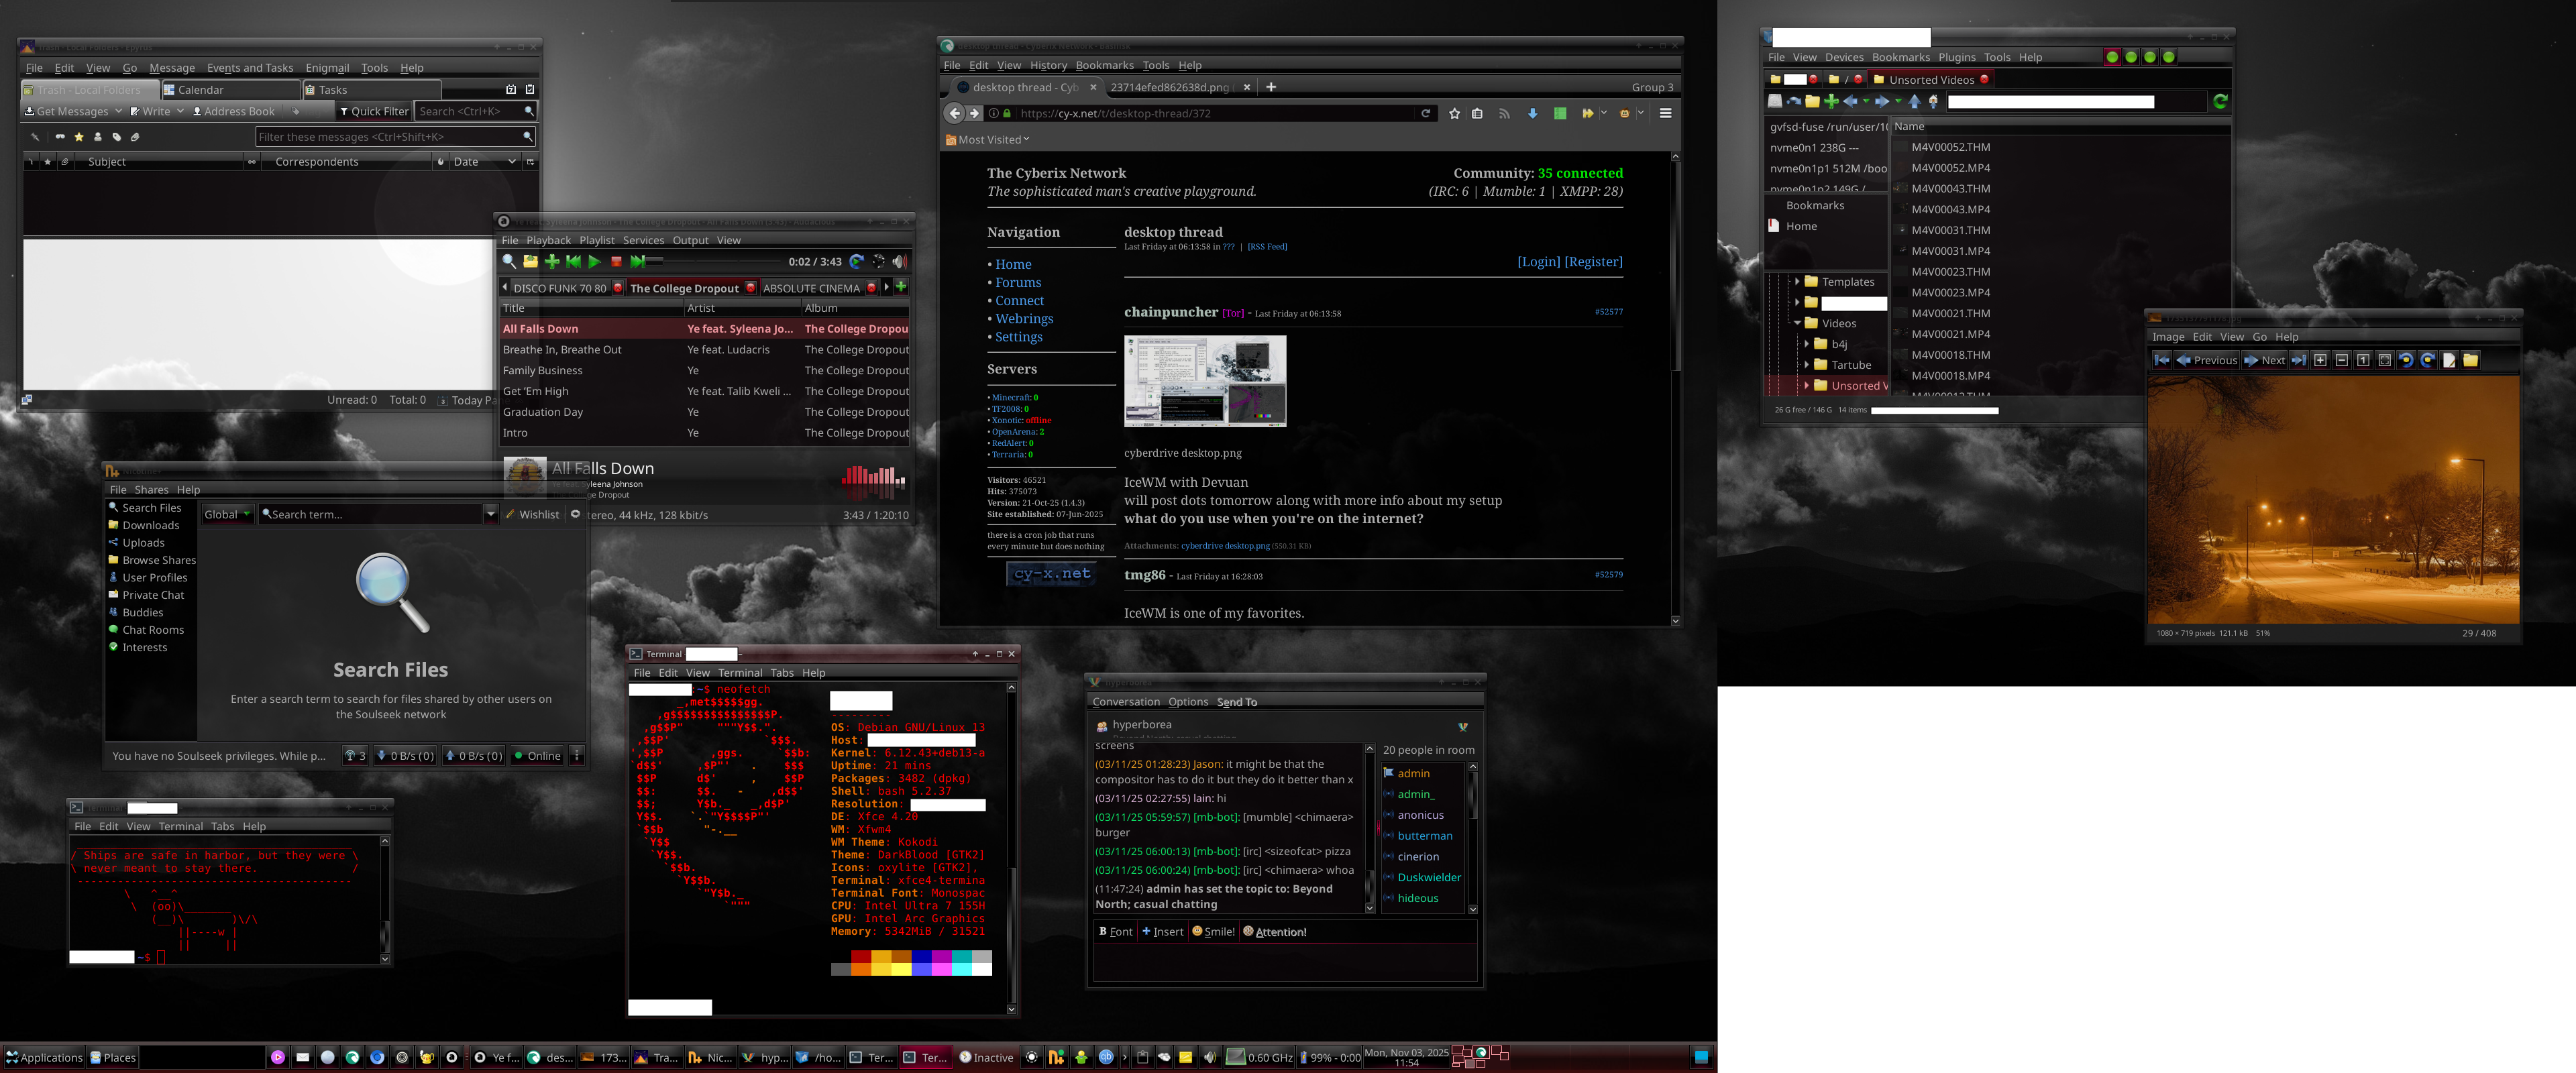Screen dimensions: 2576x1073
Task: Open the search library tool in Audacious
Action: click(509, 262)
